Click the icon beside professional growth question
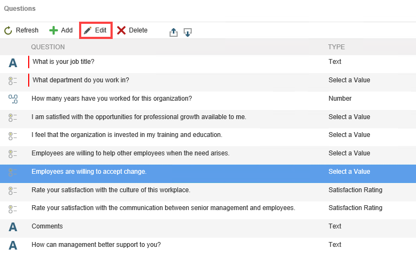The width and height of the screenshot is (416, 255). (13, 117)
